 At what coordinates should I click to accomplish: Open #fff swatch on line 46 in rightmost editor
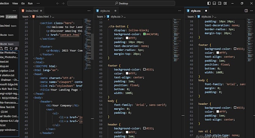pyautogui.click(x=217, y=52)
